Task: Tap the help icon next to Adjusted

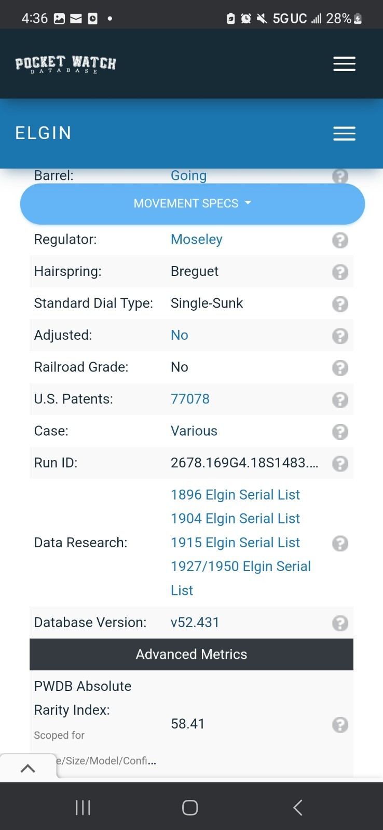Action: click(x=340, y=336)
